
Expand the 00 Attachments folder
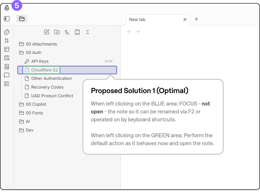(41, 44)
